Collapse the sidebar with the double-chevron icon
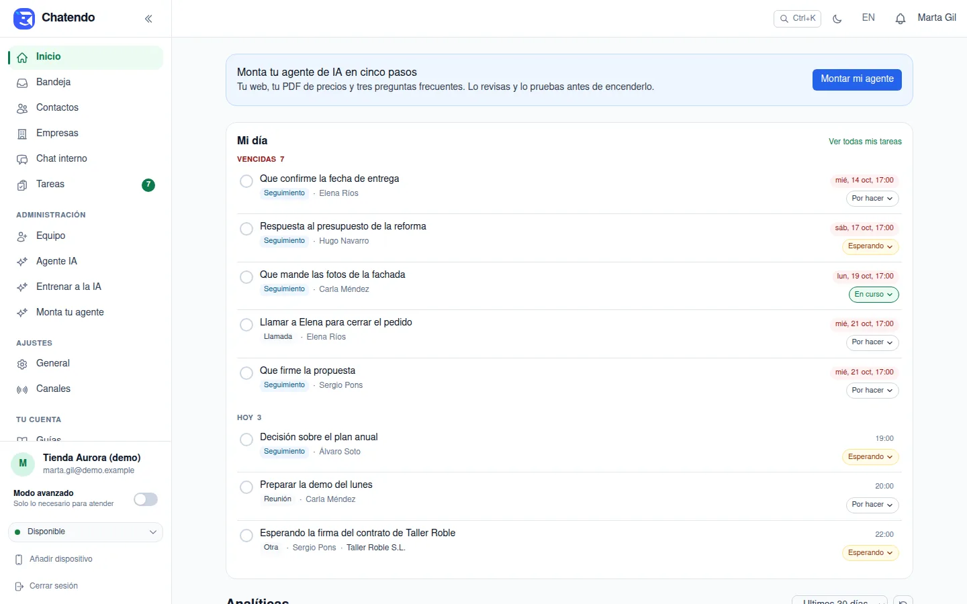967x604 pixels. click(148, 19)
